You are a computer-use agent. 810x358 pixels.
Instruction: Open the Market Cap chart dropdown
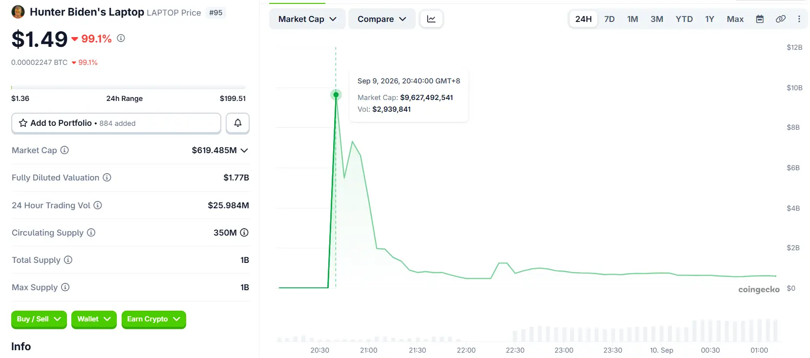(x=307, y=19)
